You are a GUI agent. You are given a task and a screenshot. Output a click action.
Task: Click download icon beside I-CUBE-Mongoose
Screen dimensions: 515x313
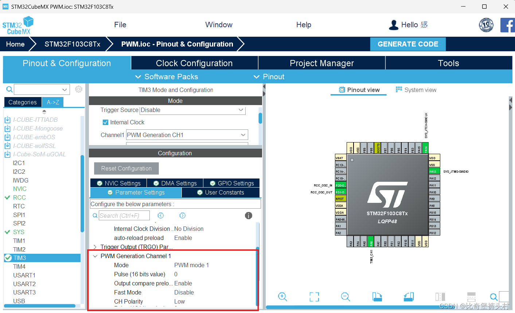(8, 128)
